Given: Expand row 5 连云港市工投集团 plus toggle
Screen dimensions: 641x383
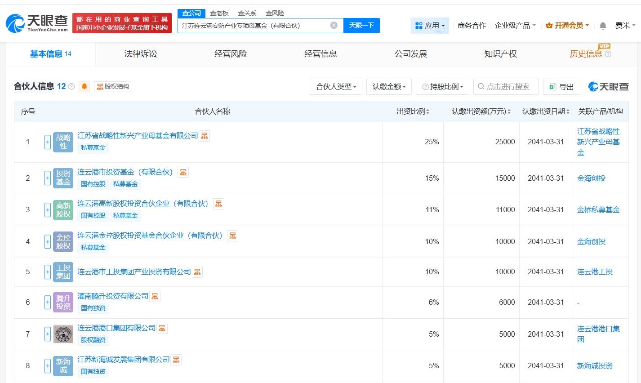Looking at the screenshot, I should tap(48, 272).
